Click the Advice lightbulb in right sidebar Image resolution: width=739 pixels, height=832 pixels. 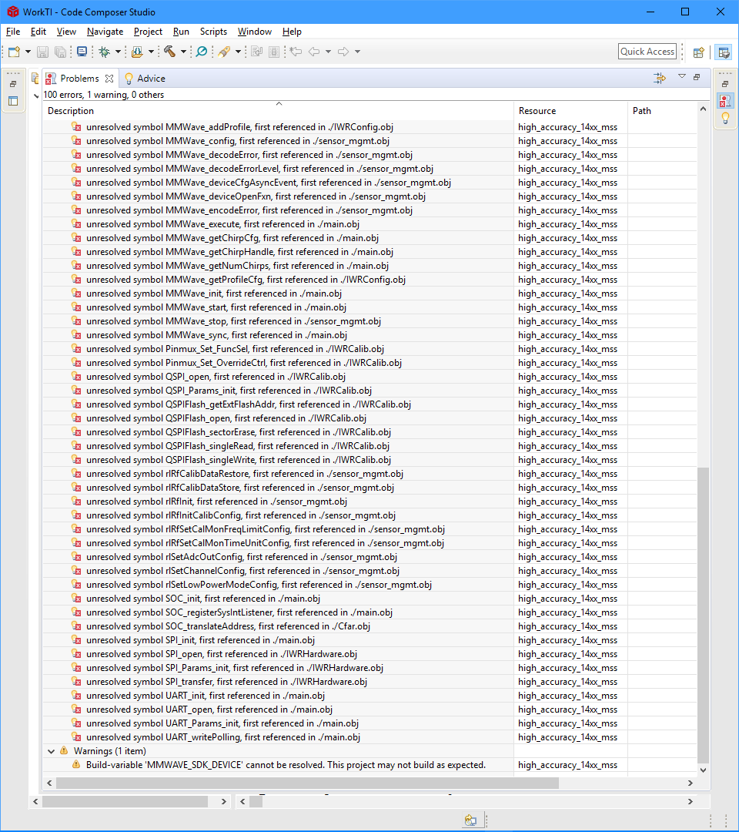725,118
